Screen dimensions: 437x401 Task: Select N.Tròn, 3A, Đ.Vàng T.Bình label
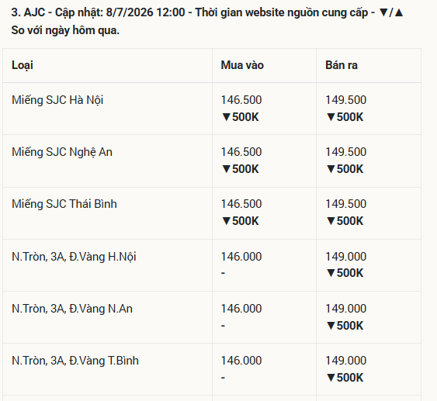(x=75, y=361)
